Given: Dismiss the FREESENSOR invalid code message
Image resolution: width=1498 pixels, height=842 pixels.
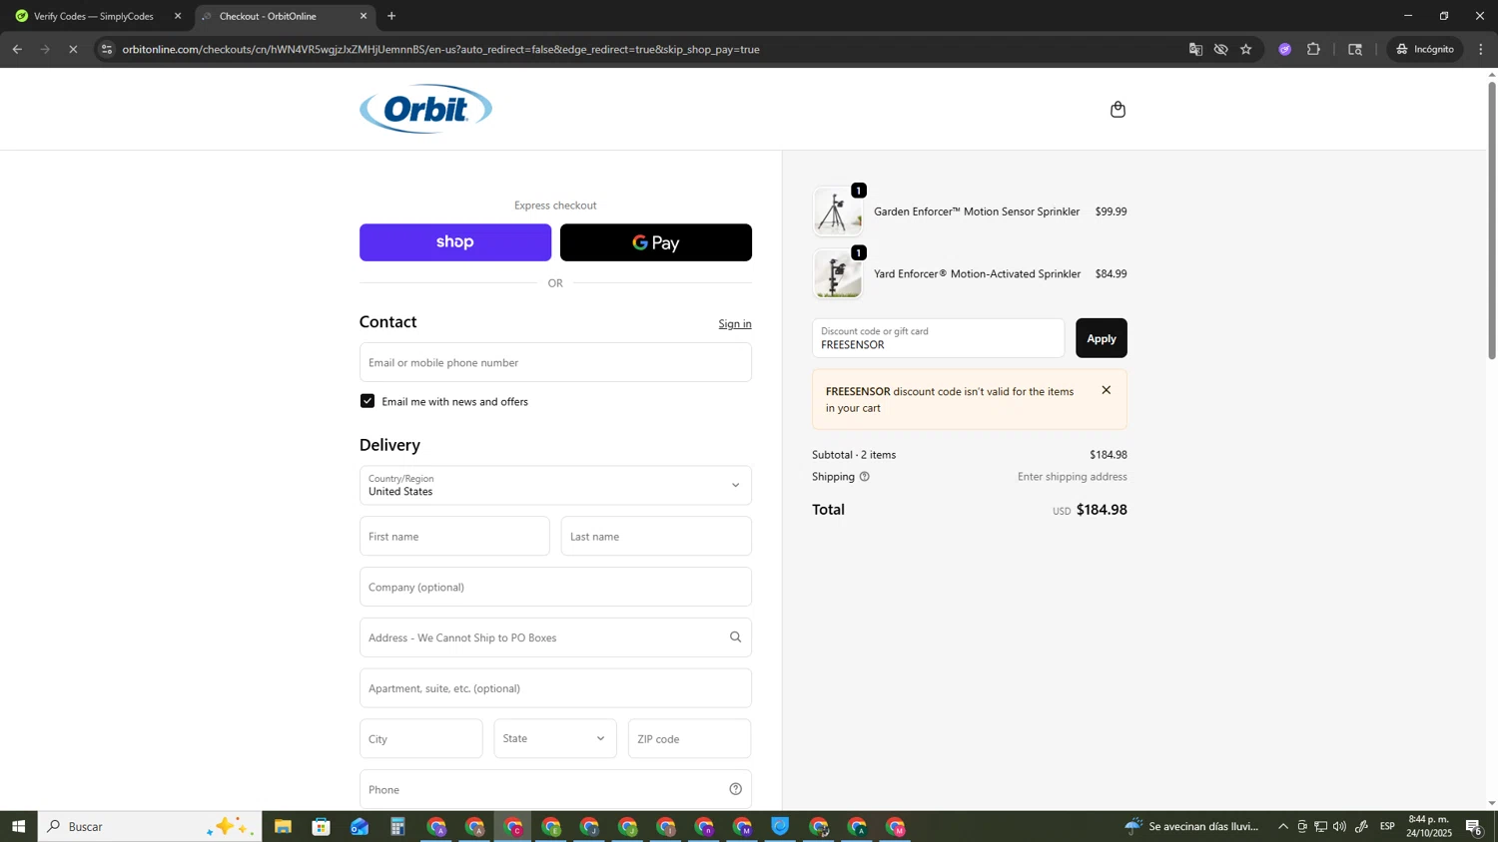Looking at the screenshot, I should [x=1106, y=390].
